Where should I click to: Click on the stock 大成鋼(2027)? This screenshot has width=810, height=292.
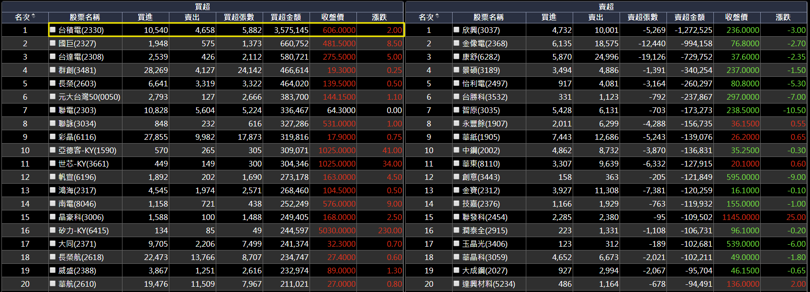pyautogui.click(x=485, y=271)
